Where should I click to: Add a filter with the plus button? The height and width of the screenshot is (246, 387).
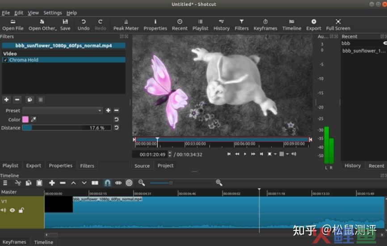click(7, 100)
